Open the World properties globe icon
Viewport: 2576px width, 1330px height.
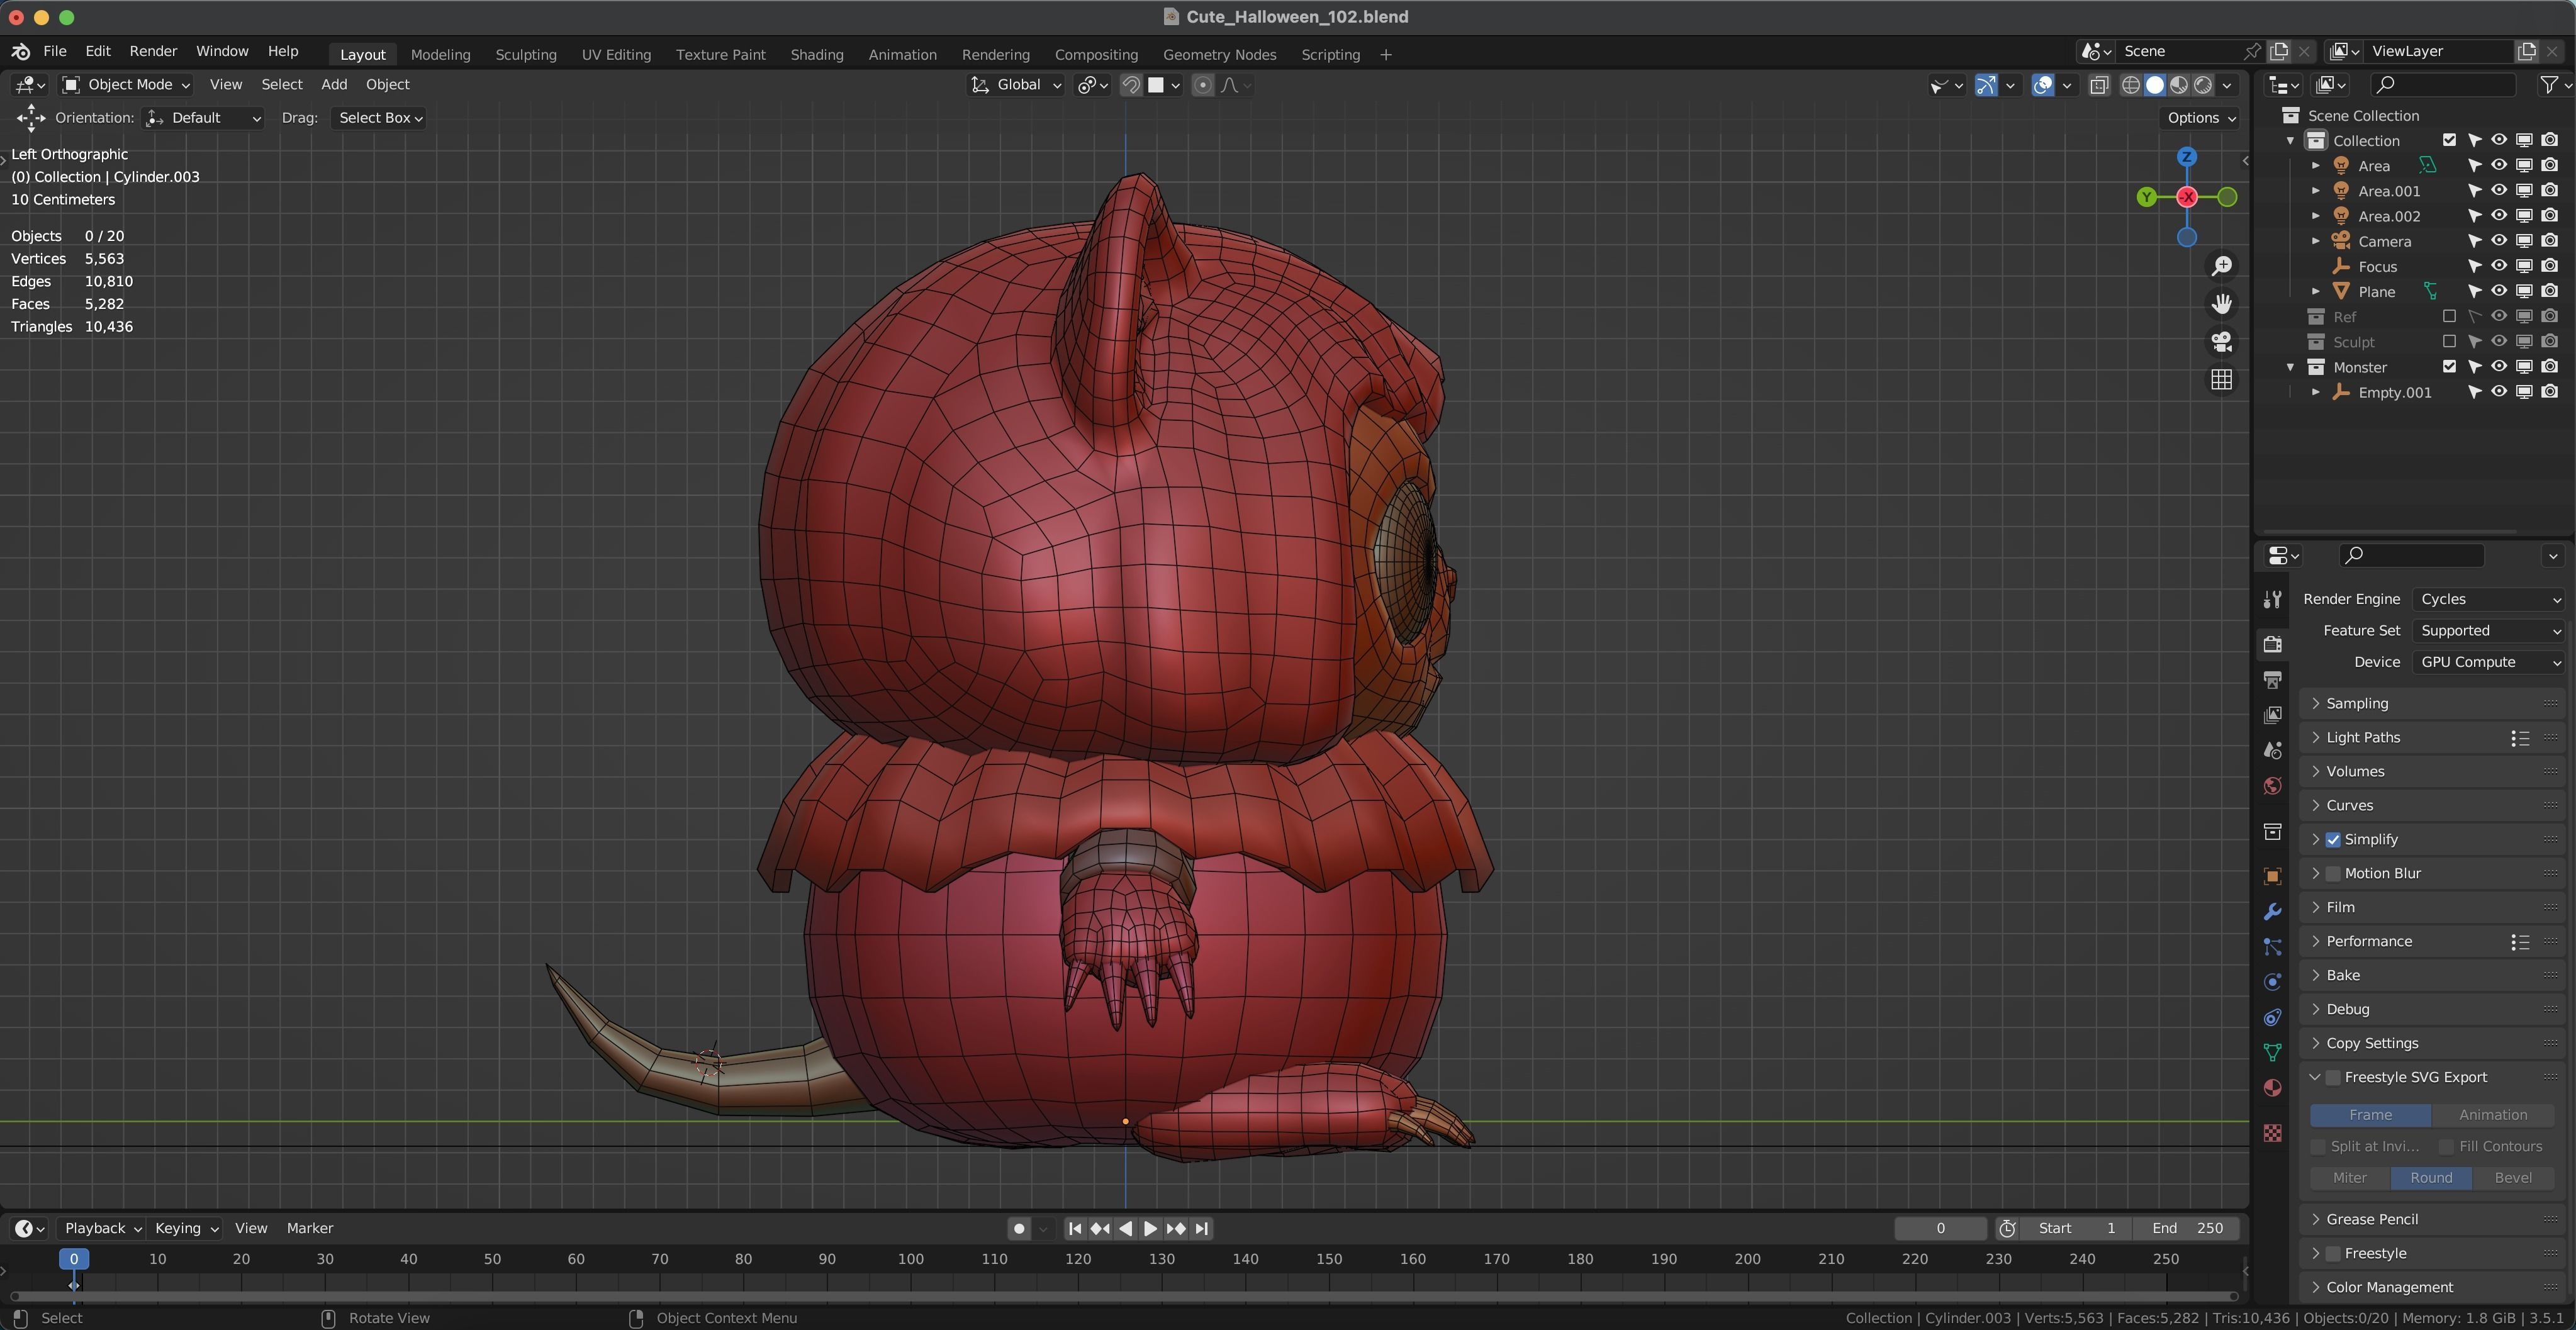tap(2272, 786)
